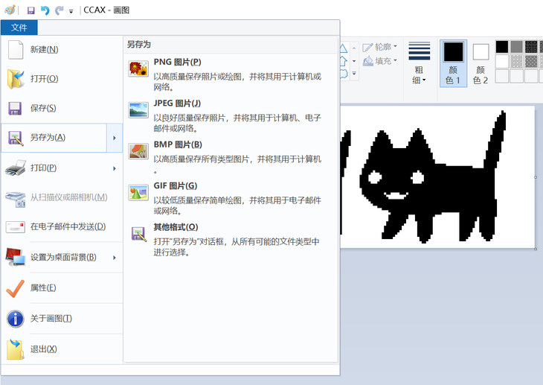Choose 退出(X) to quit Paint
Viewport: 543px width, 385px height.
[62, 349]
